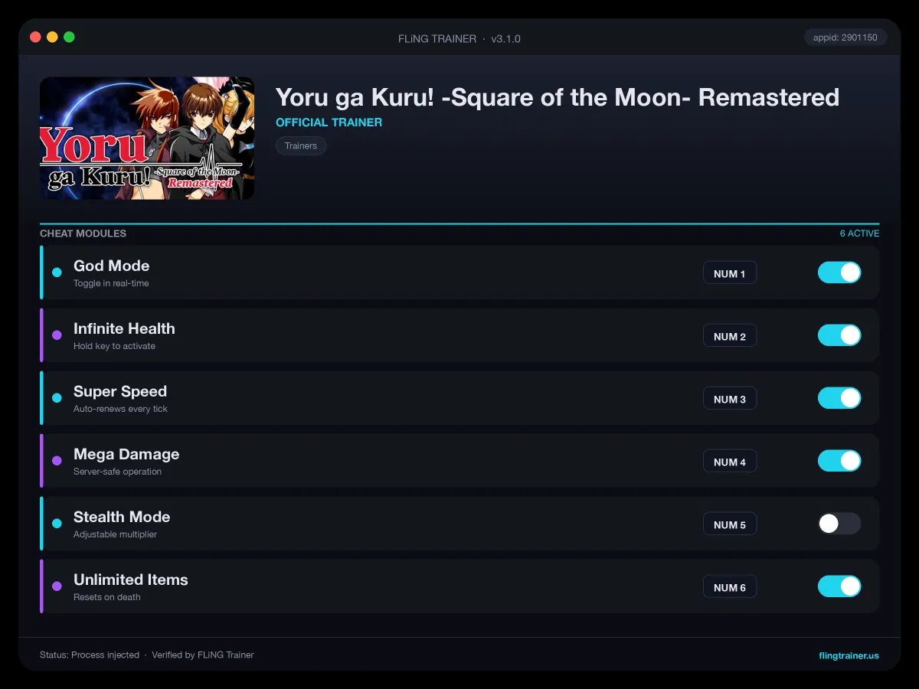
Task: Click the appid 2901150 badge
Action: 845,38
